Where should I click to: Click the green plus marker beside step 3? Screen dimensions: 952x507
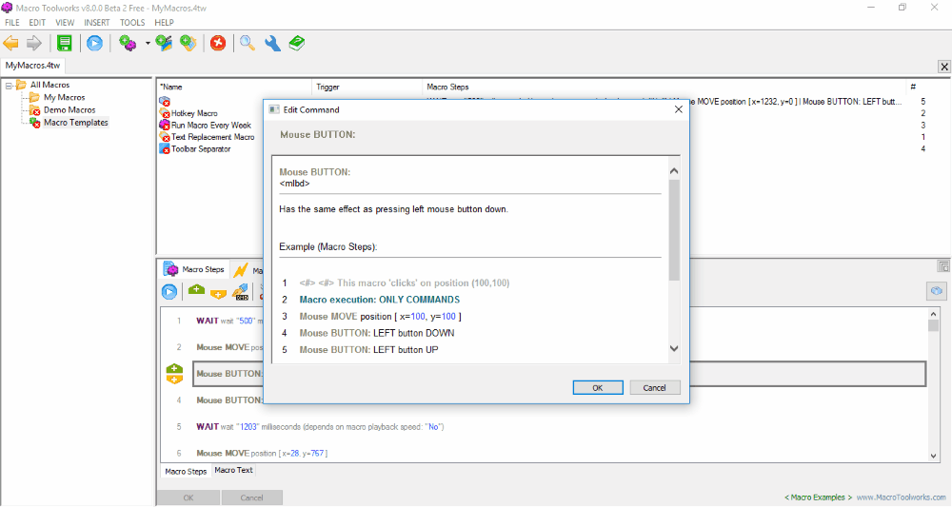(174, 369)
